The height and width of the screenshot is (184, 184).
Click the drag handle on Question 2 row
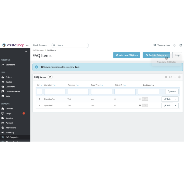point(140,105)
